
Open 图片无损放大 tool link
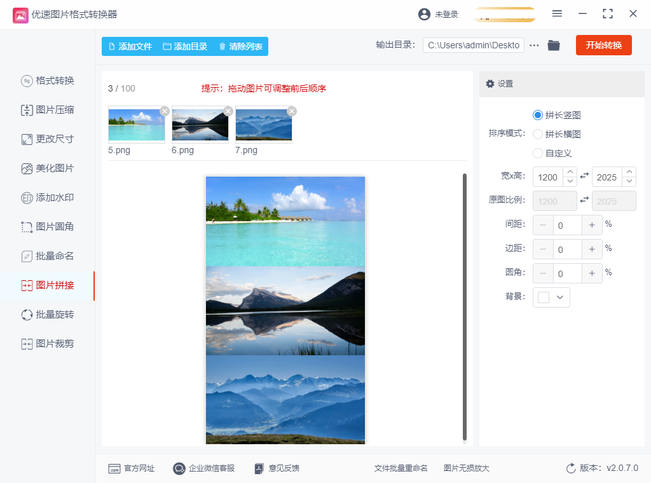467,468
